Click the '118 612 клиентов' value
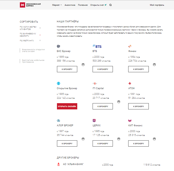174x171 pixels. [152, 165]
